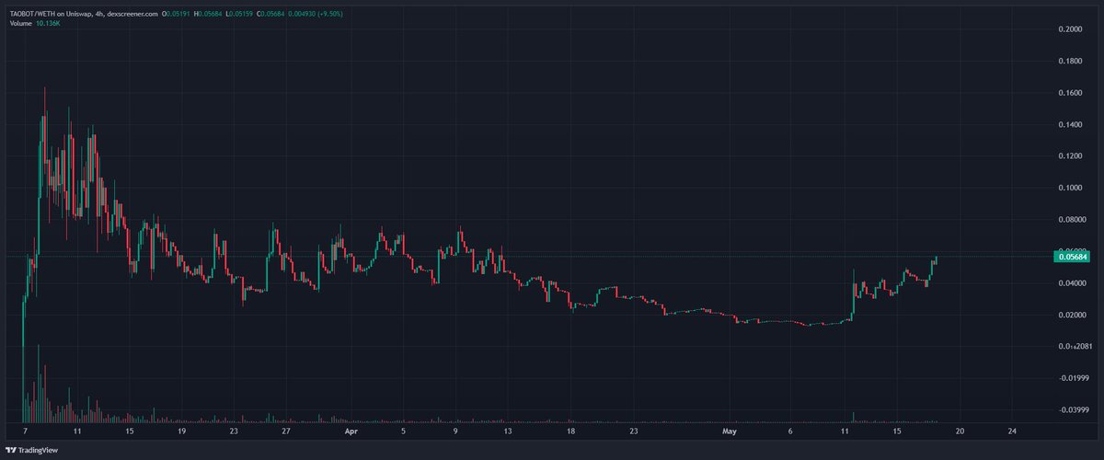This screenshot has height=460, width=1104.
Task: Click the 13 date label on time axis
Action: tap(507, 431)
